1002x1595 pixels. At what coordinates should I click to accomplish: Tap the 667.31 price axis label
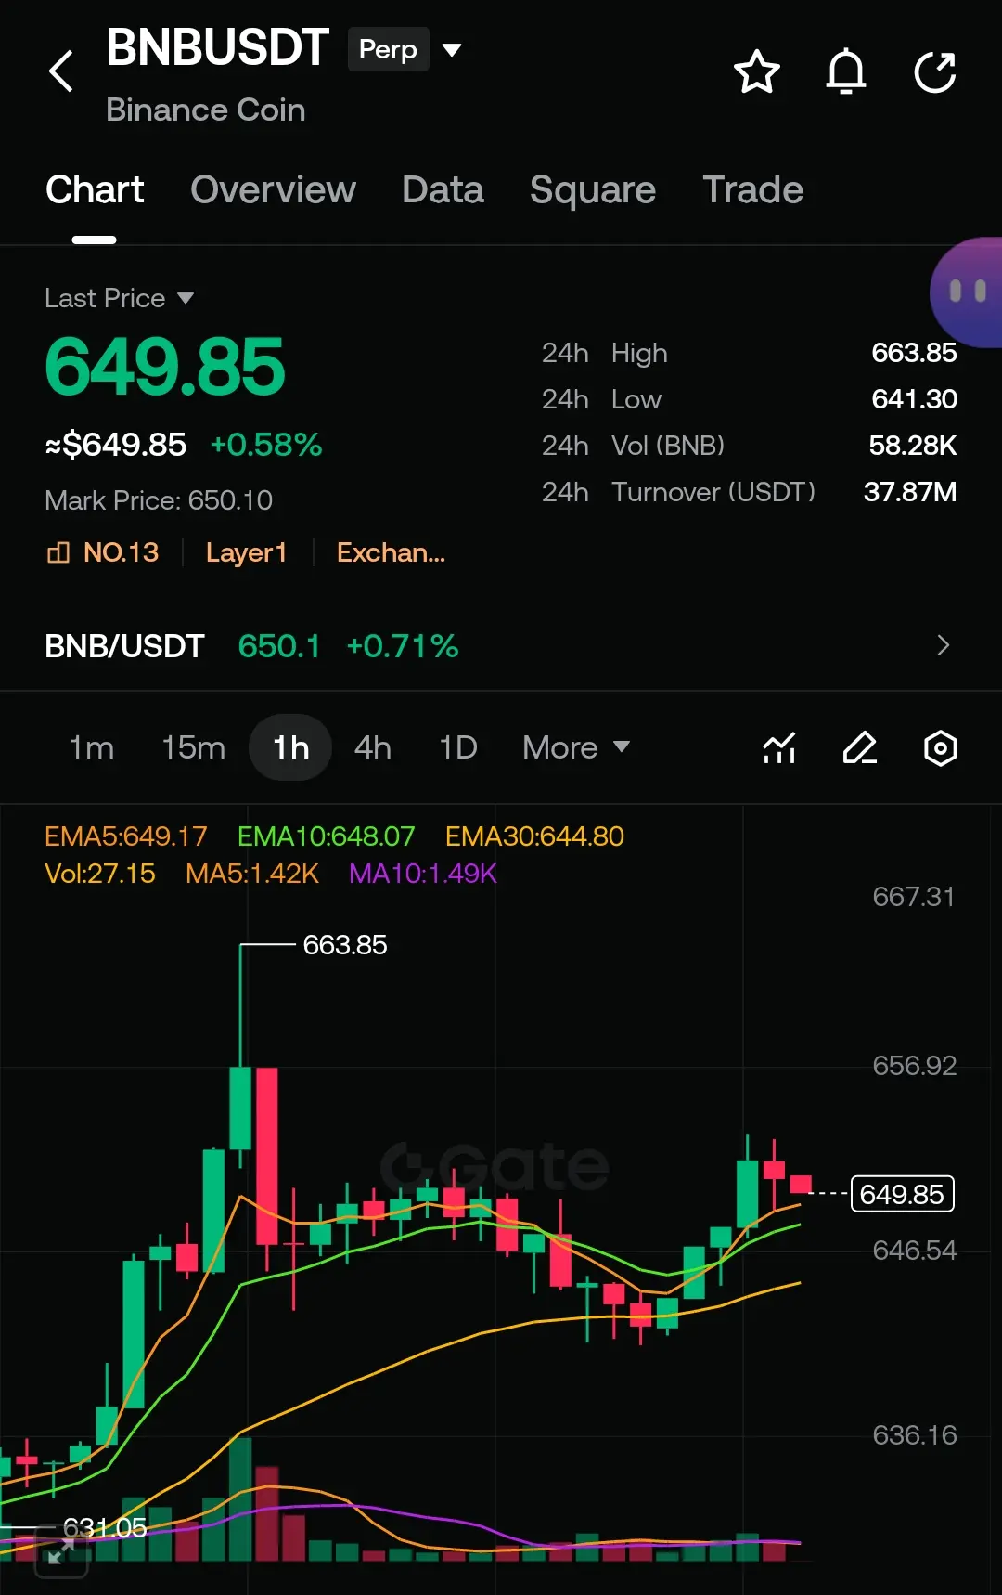point(914,897)
